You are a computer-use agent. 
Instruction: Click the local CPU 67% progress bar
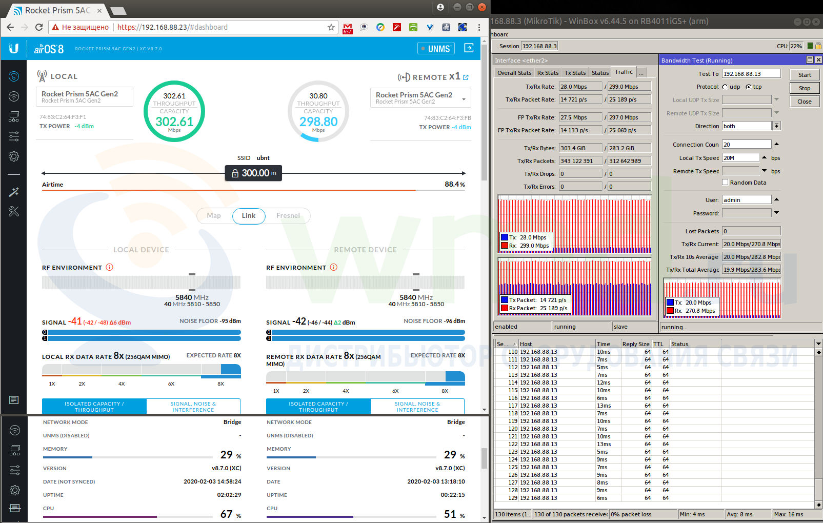pyautogui.click(x=128, y=516)
